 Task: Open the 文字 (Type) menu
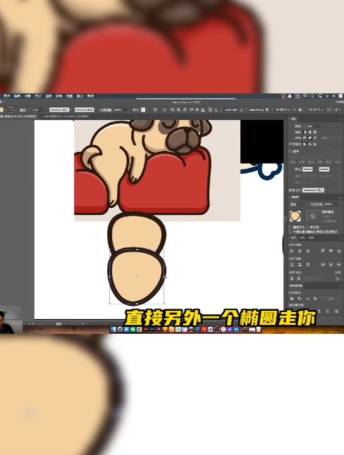click(x=38, y=96)
